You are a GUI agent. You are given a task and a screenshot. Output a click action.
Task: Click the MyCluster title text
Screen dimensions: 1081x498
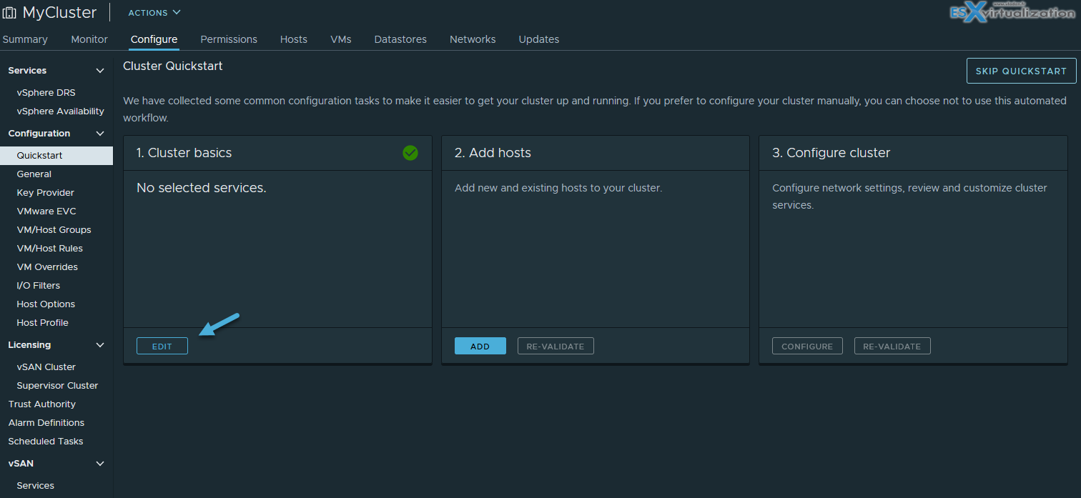59,13
